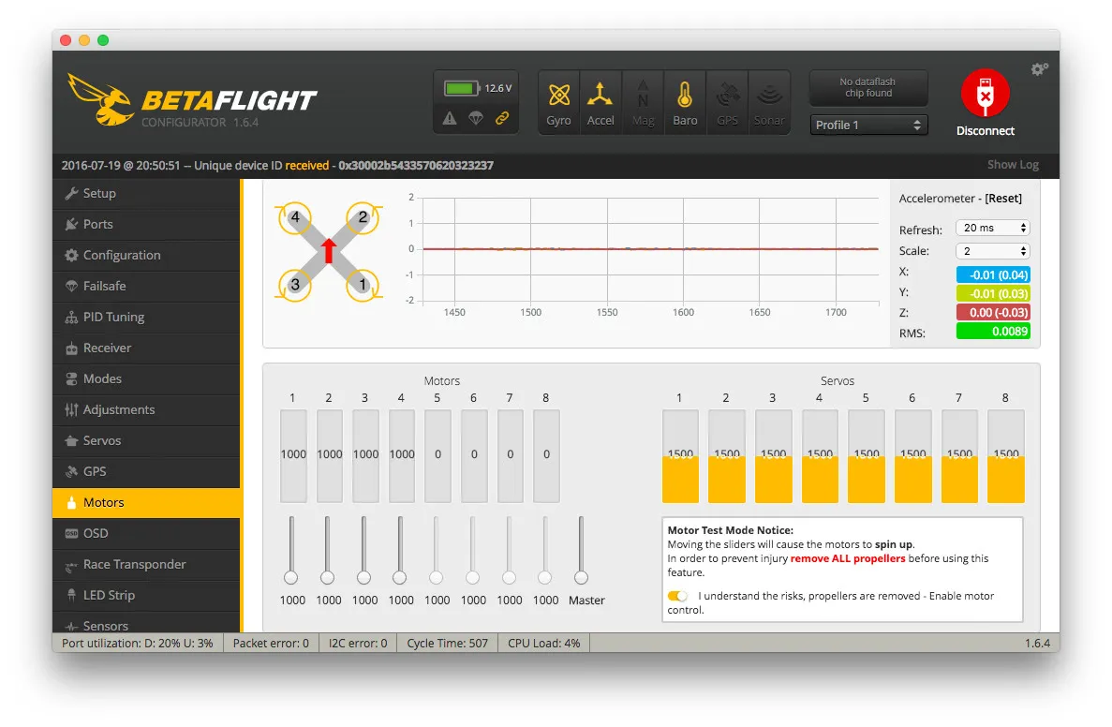Click the link status icon under battery

[502, 118]
